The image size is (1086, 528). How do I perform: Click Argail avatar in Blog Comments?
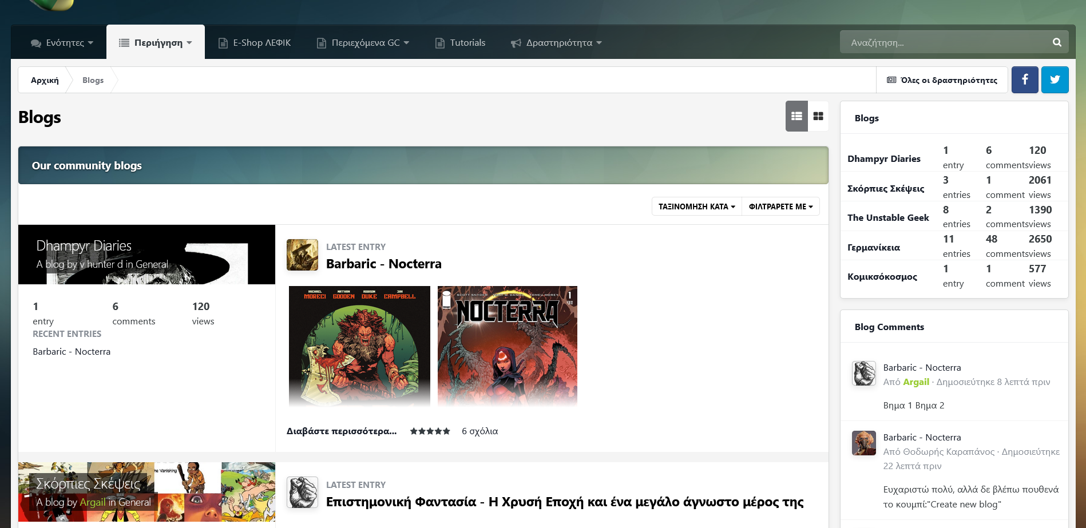864,374
